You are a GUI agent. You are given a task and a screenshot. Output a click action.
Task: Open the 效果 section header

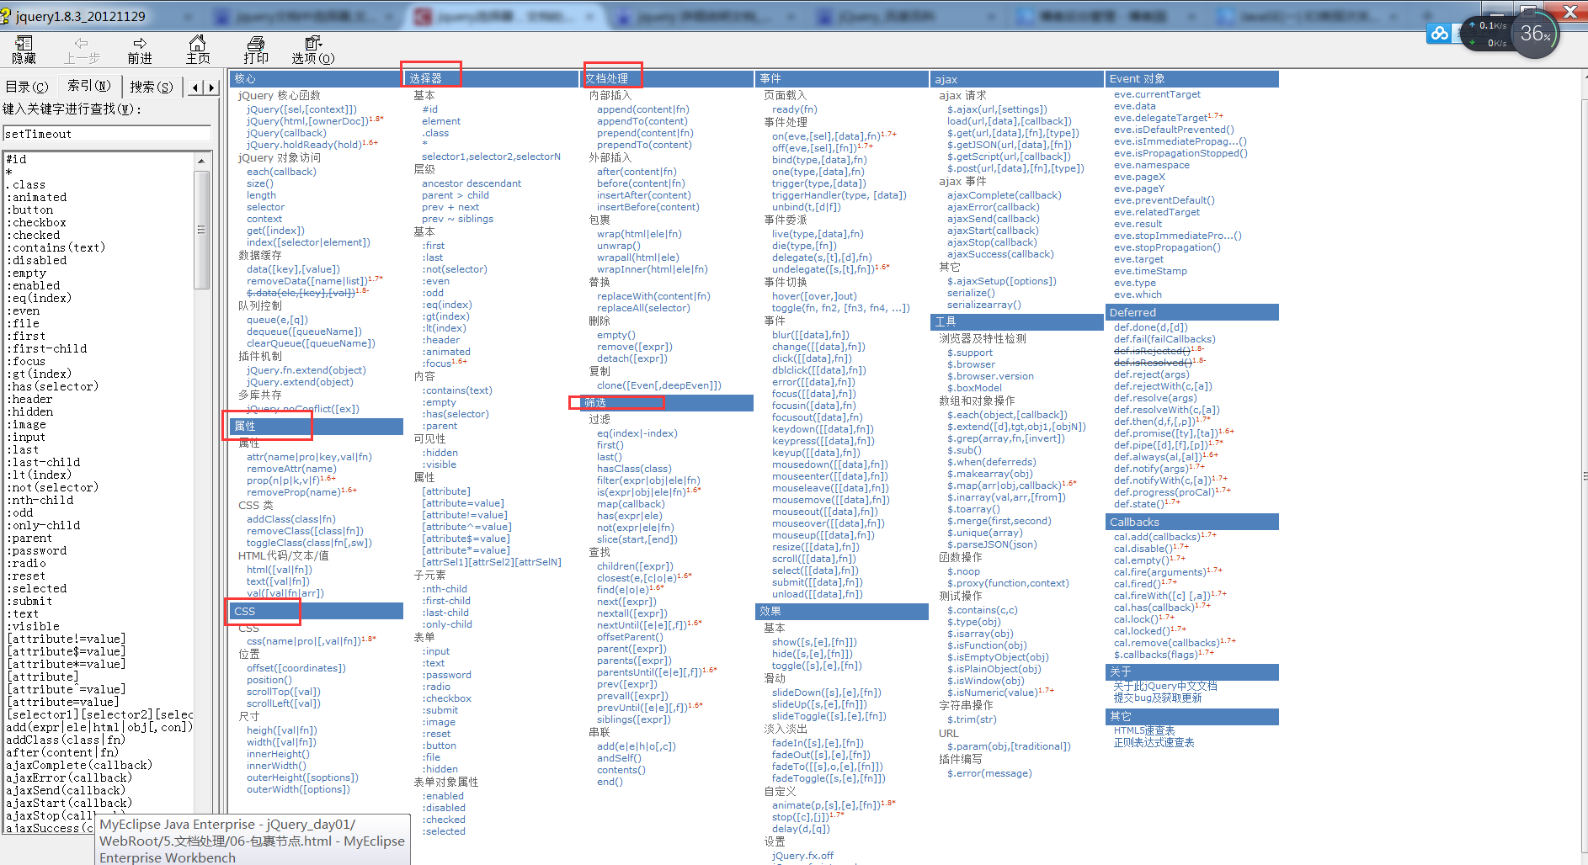[842, 612]
